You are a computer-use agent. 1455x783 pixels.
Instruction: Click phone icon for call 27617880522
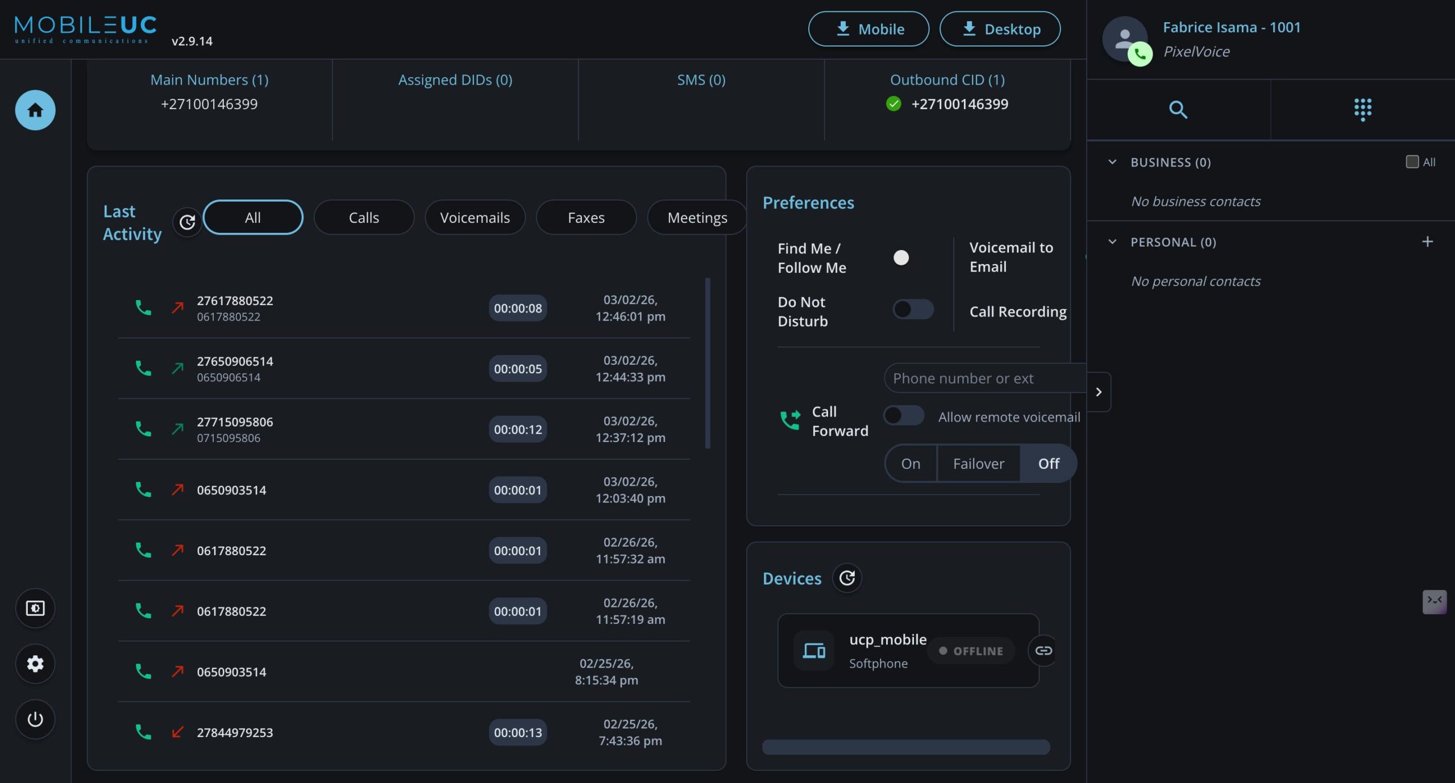[143, 308]
